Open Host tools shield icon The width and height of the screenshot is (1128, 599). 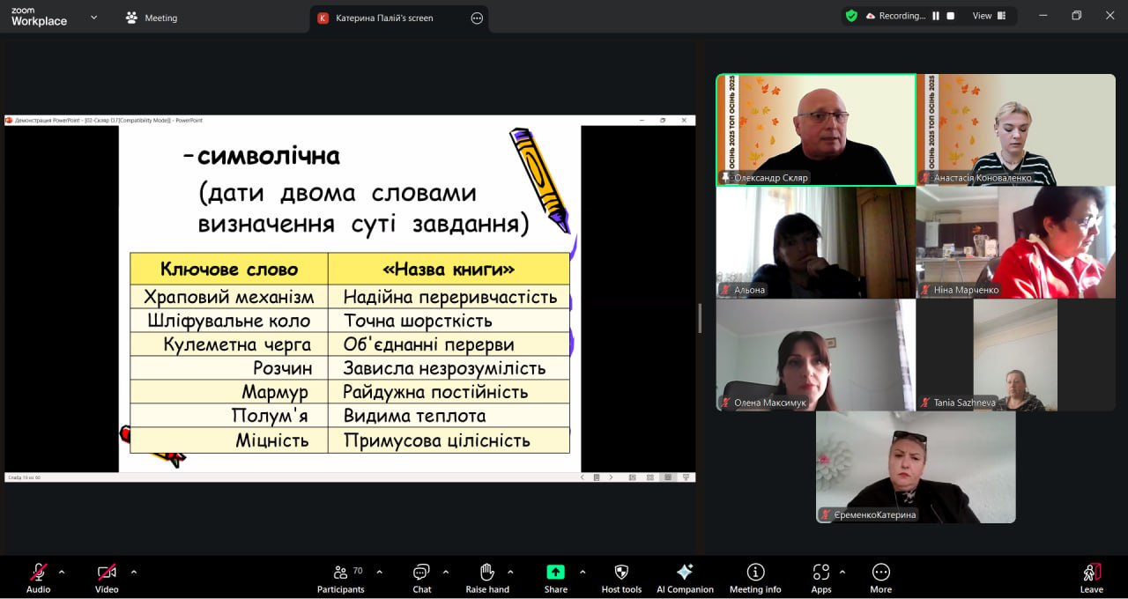(x=621, y=572)
